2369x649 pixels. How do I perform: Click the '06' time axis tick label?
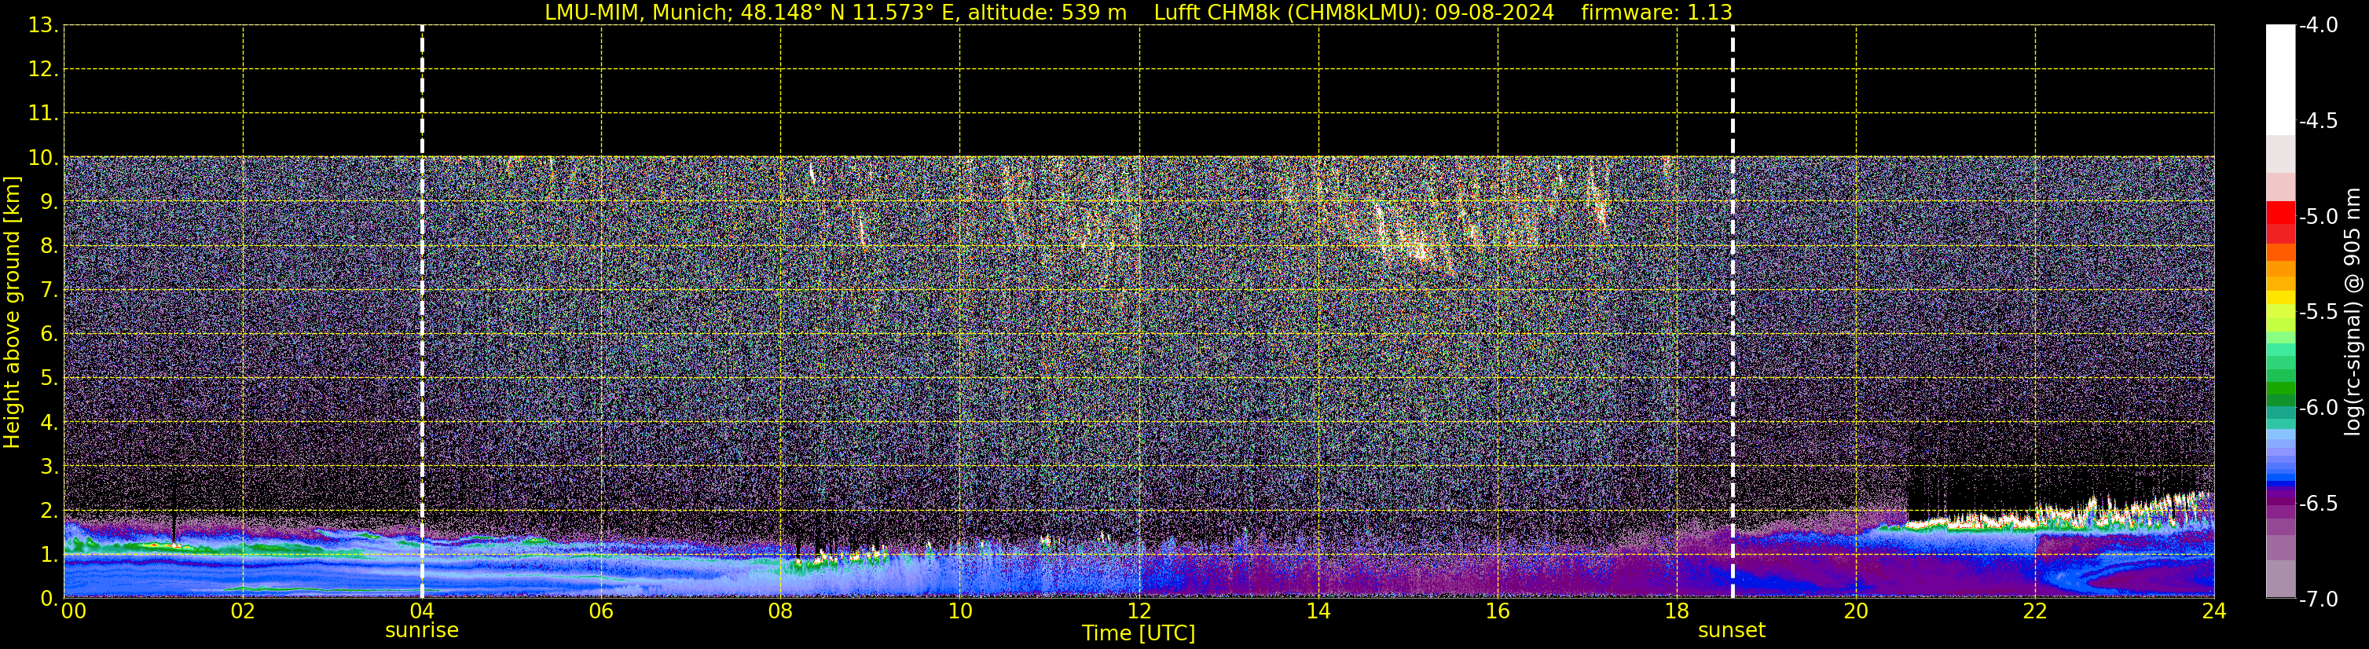pyautogui.click(x=601, y=611)
